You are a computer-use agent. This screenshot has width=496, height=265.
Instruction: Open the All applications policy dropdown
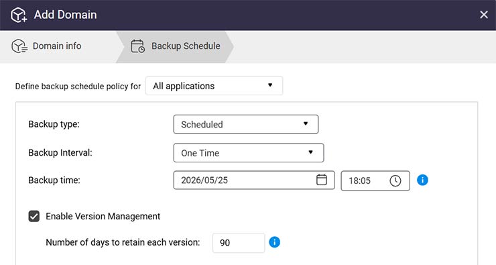[214, 86]
